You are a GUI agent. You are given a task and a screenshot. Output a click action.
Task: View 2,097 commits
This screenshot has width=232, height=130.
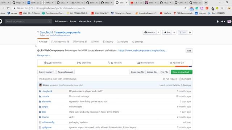point(53,62)
